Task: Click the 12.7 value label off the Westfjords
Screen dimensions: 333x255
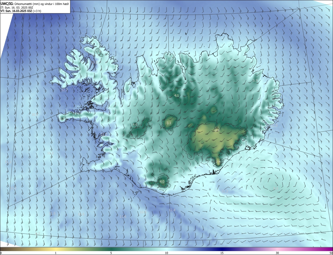Action: click(x=65, y=90)
